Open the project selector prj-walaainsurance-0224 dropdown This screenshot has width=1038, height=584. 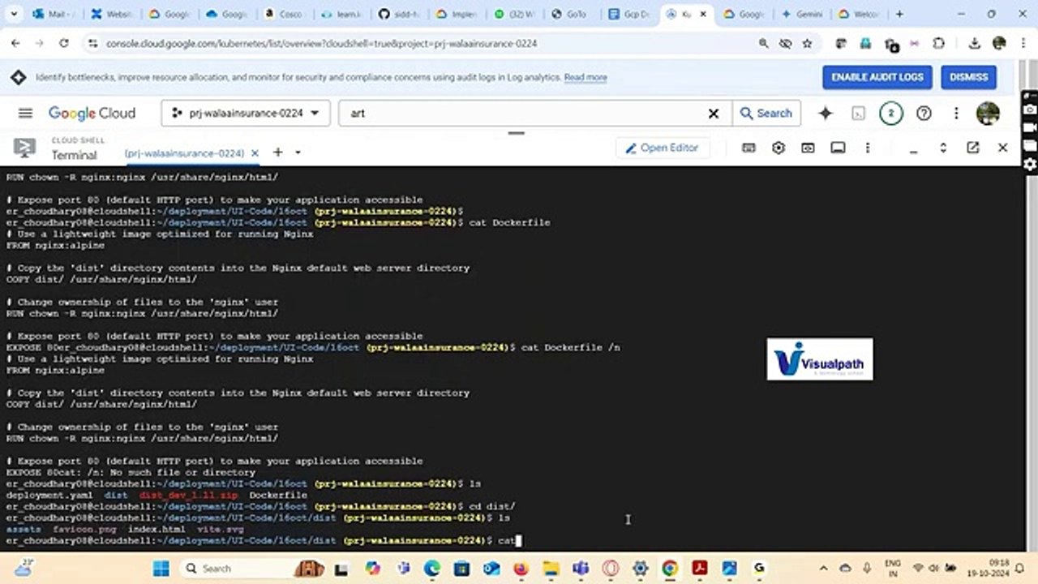pos(246,114)
